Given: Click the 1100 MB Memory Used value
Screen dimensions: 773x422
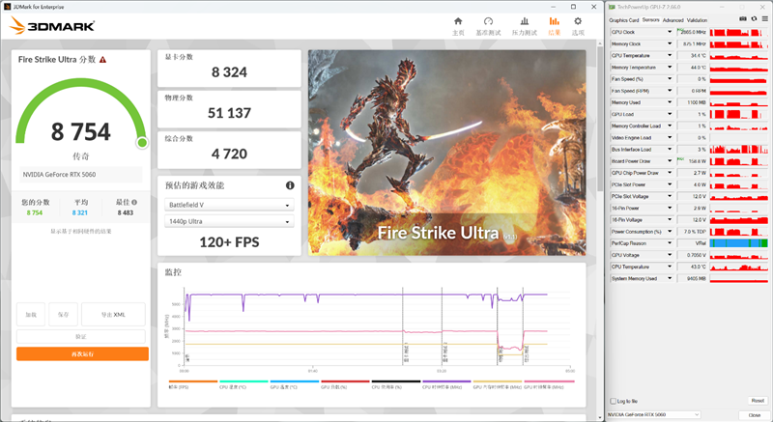Looking at the screenshot, I should click(x=697, y=102).
